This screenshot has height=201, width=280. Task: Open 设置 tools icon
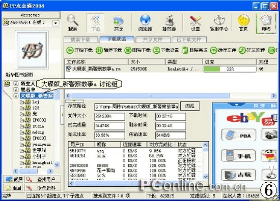click(x=195, y=23)
